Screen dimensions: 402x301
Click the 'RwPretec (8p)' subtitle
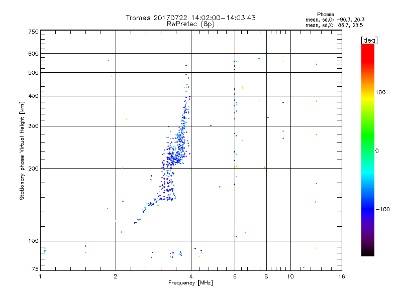pyautogui.click(x=190, y=24)
